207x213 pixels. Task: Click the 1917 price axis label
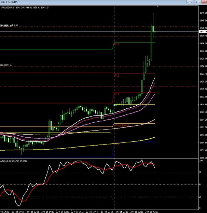(203, 89)
